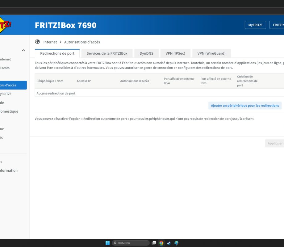
Task: Click the globe icon beside Internet breadcrumb
Action: (x=37, y=42)
